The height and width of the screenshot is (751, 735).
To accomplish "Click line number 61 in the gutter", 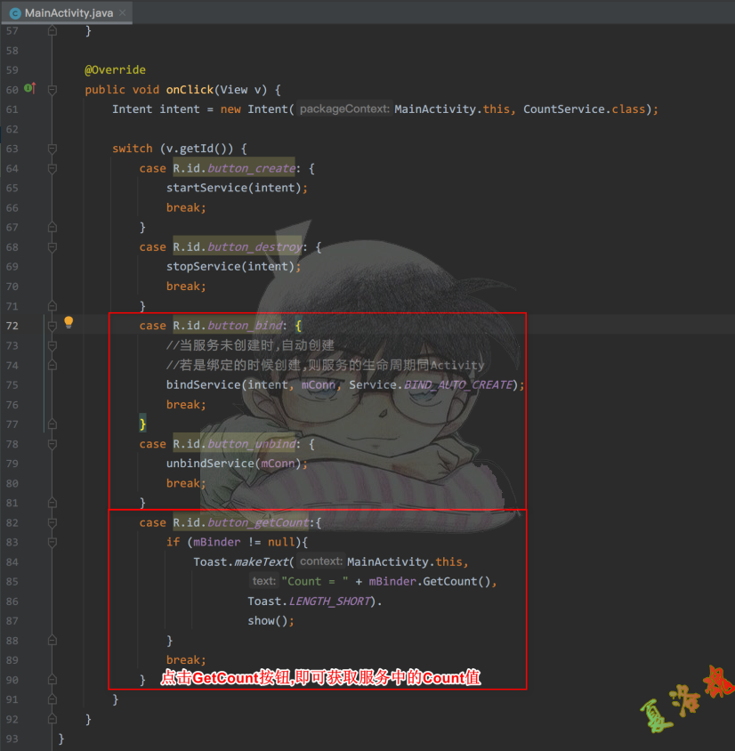I will click(12, 109).
